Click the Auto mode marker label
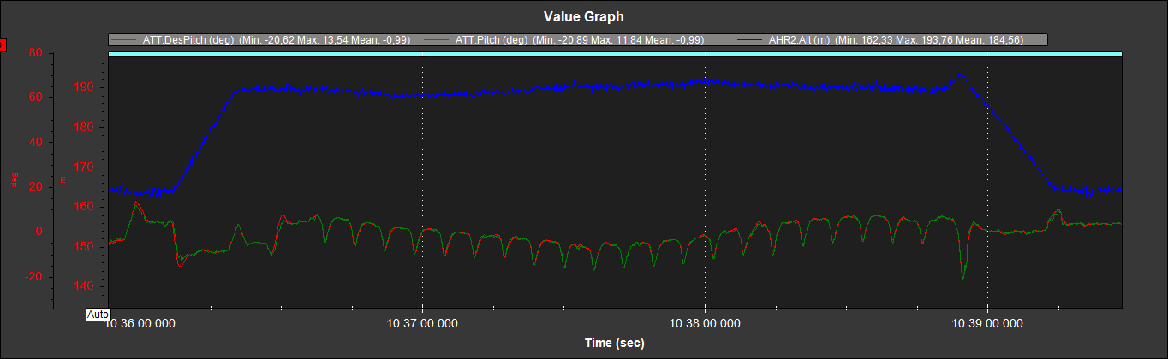The image size is (1168, 359). click(x=98, y=314)
